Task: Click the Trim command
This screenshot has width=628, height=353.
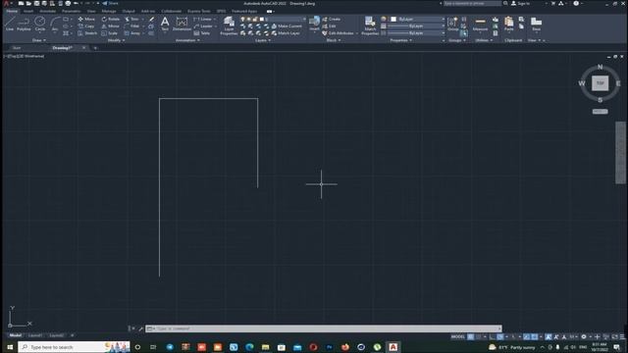Action: (x=131, y=19)
